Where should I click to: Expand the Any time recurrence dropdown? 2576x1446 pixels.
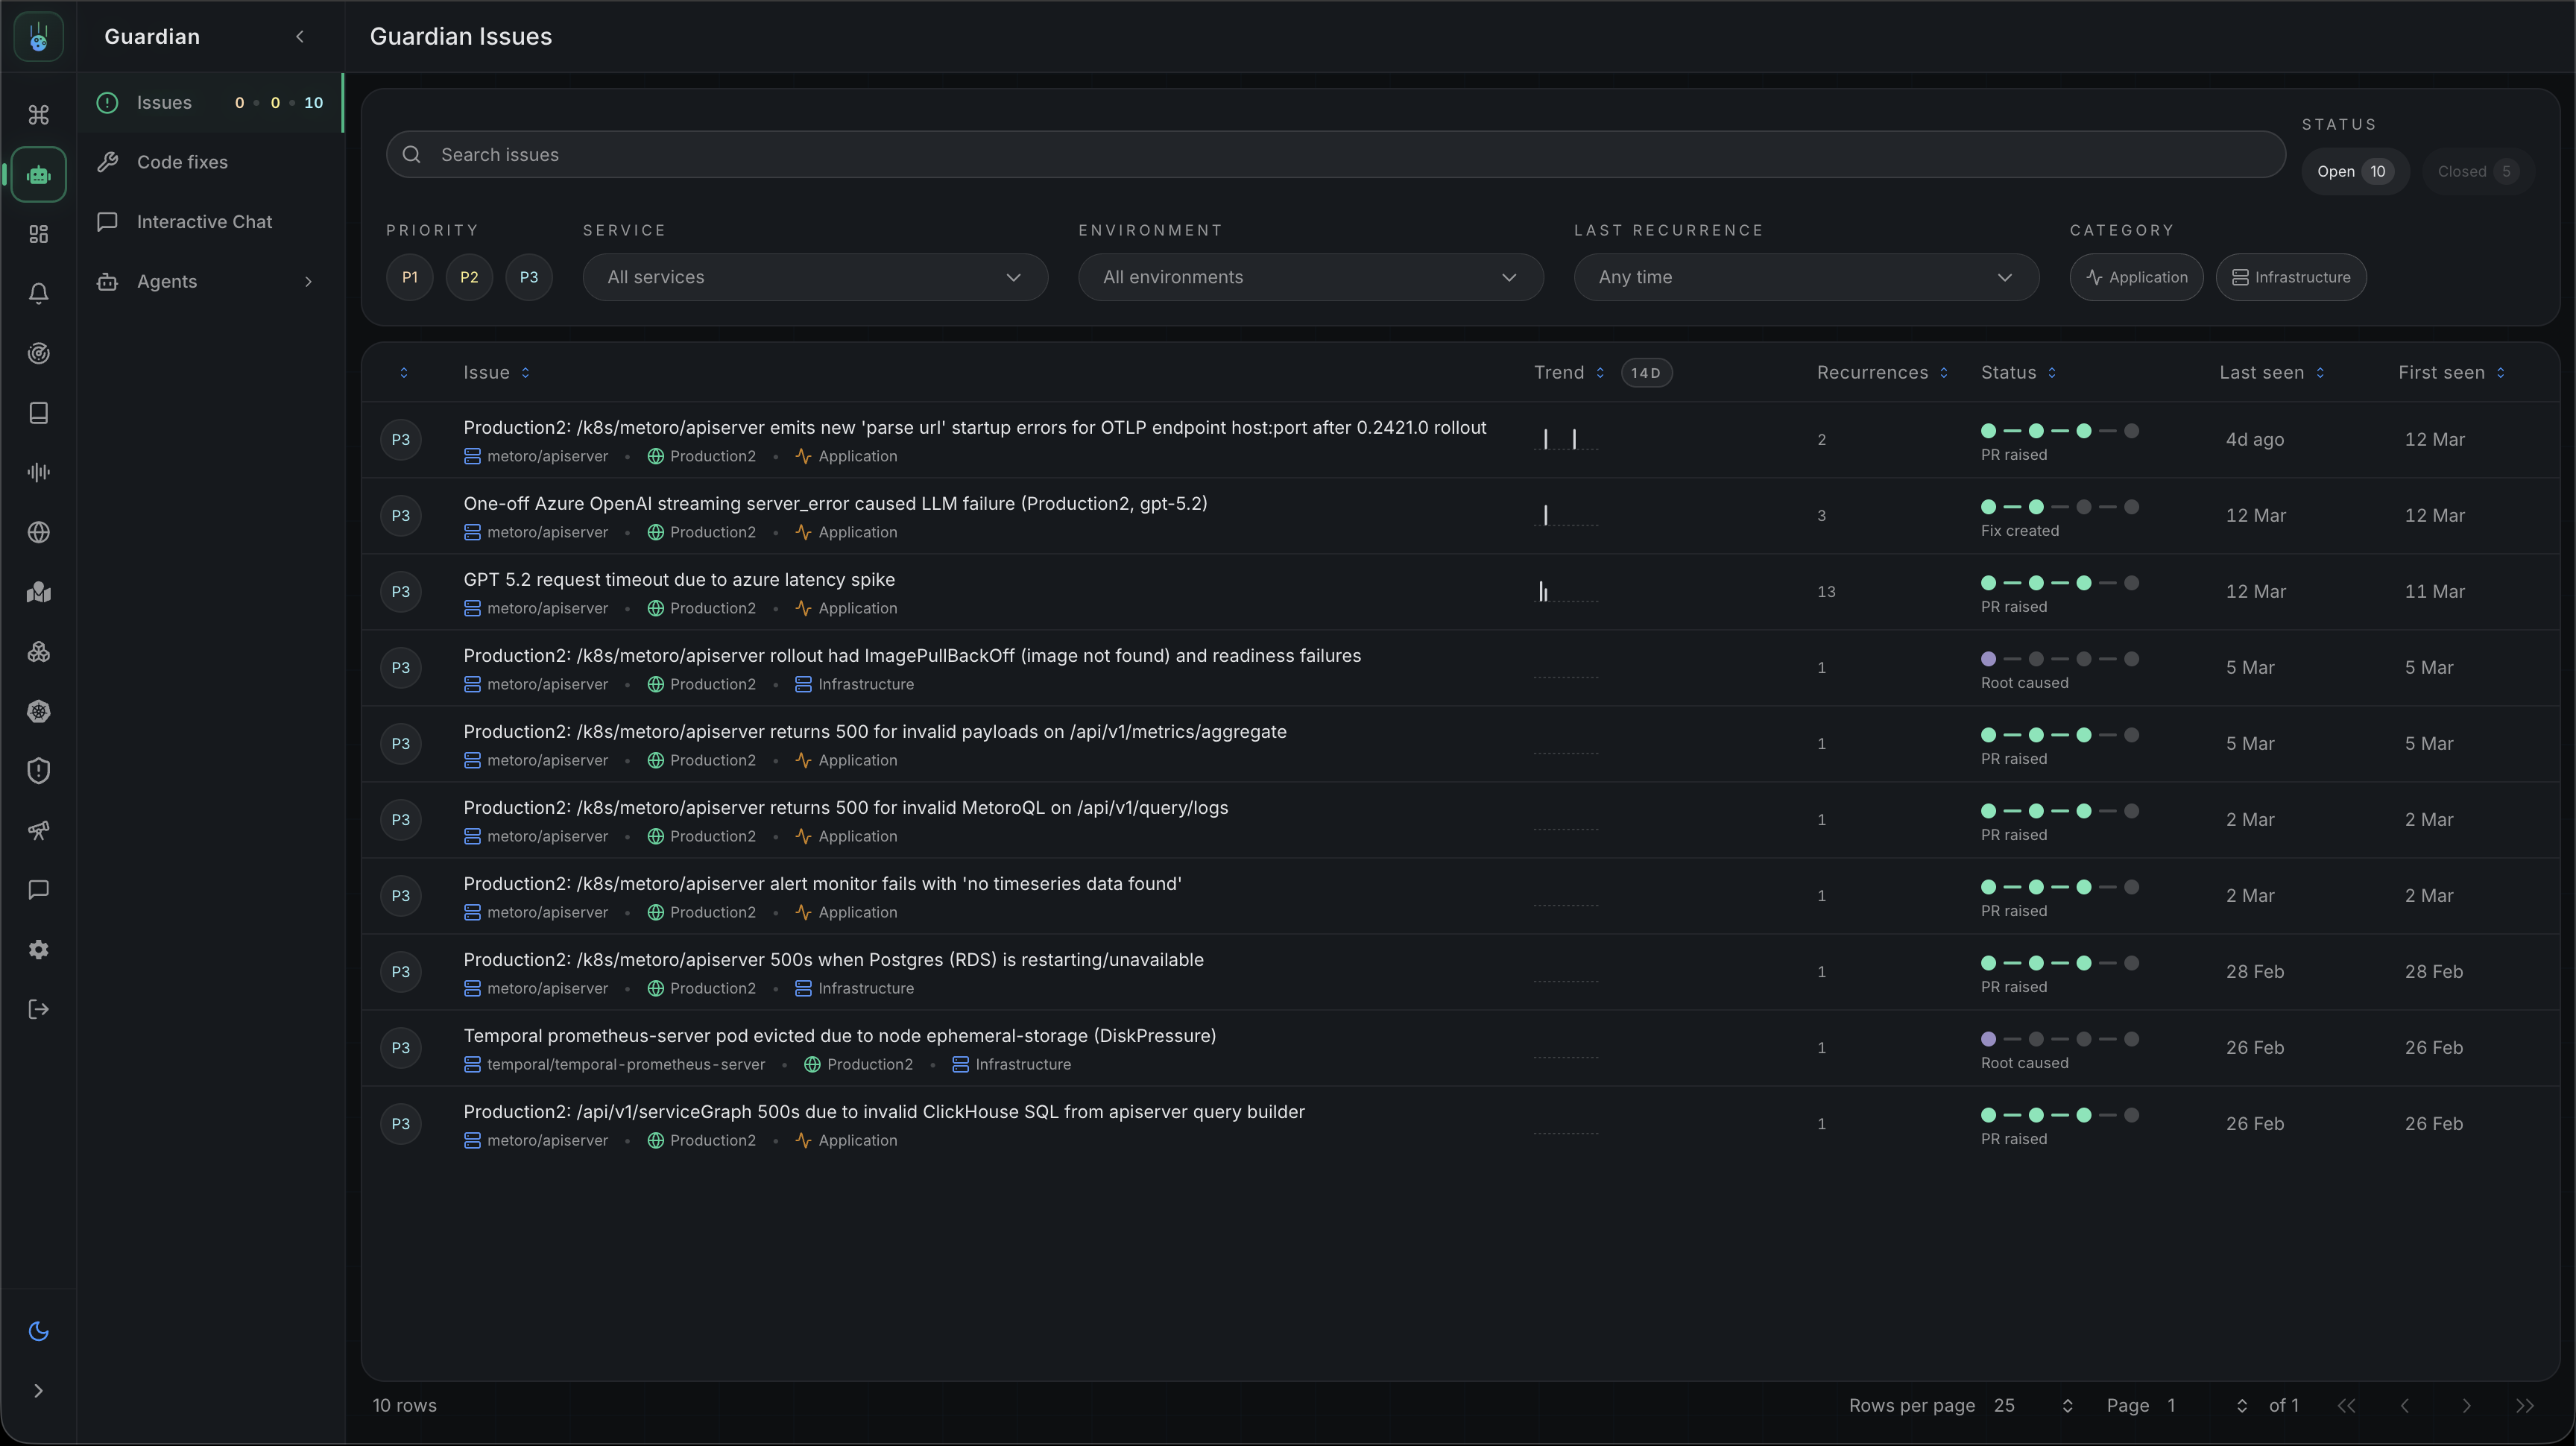point(1805,277)
